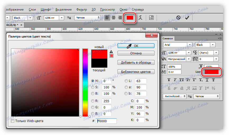Click the out-of-gamut warning triangle icon

point(111,52)
